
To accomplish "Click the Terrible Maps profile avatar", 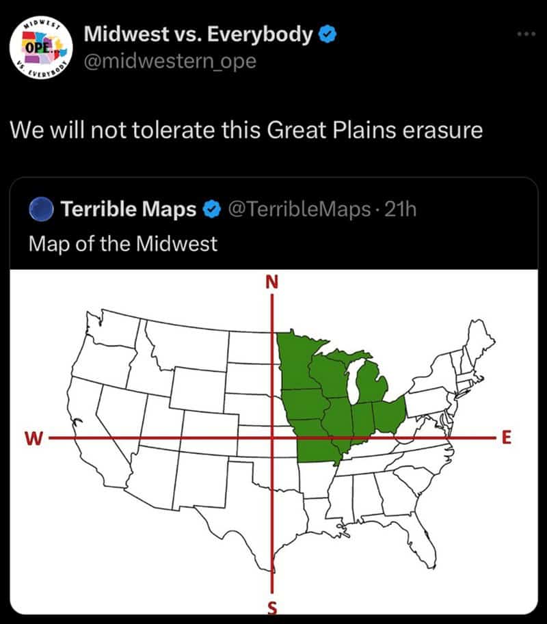I will click(42, 209).
